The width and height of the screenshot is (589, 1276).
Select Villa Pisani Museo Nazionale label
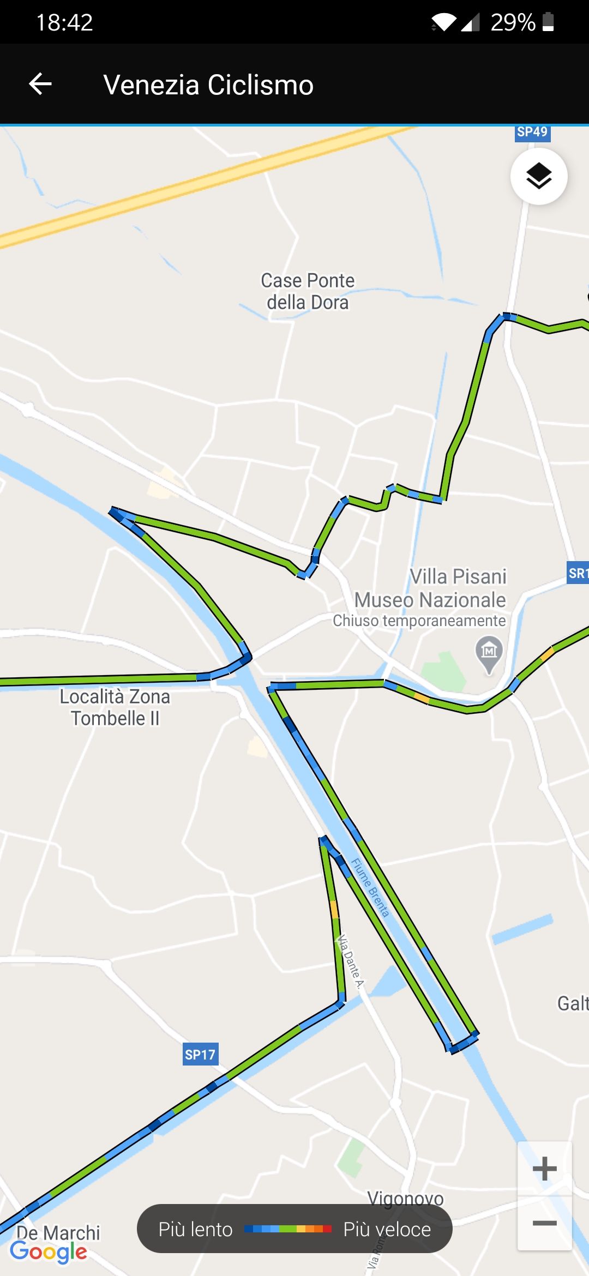pyautogui.click(x=430, y=588)
